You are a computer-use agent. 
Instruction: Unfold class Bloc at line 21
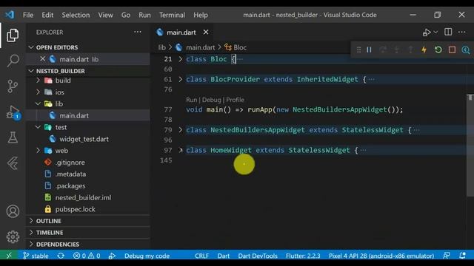point(181,59)
